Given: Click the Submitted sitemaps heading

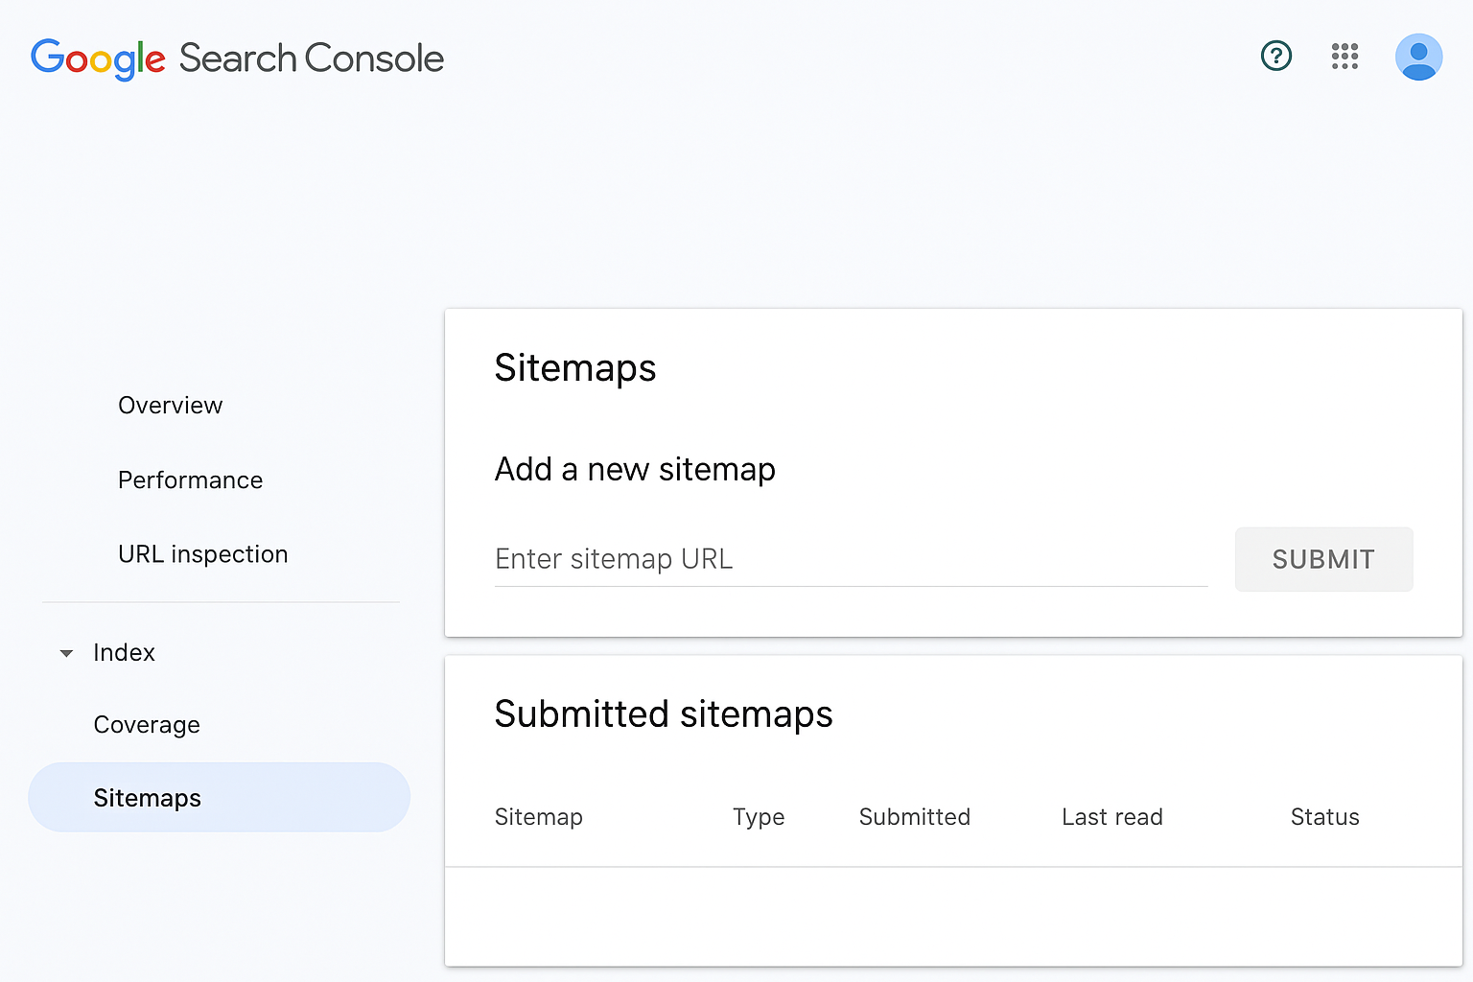Looking at the screenshot, I should coord(664,713).
